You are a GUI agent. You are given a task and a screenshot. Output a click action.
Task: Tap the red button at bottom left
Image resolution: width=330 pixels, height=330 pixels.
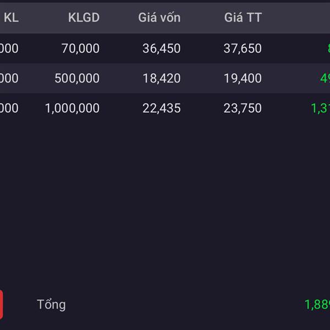(x=1, y=305)
